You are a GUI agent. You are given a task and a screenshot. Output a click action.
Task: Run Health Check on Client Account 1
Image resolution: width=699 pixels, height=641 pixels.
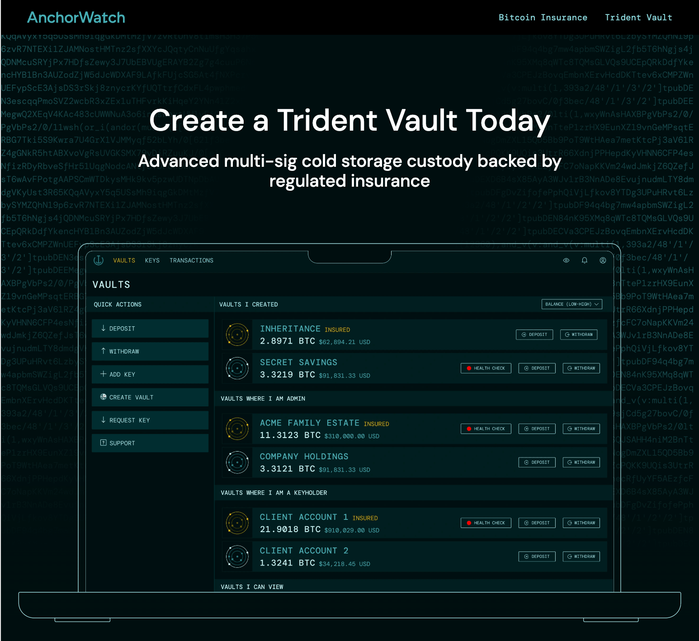(486, 523)
